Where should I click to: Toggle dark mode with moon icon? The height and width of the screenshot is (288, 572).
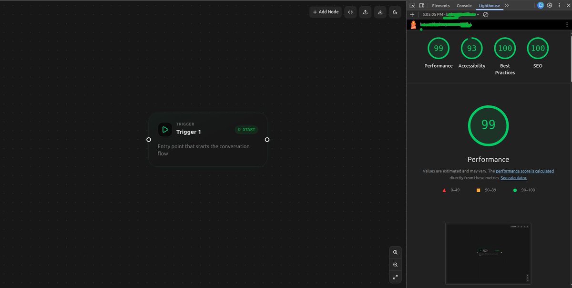395,12
